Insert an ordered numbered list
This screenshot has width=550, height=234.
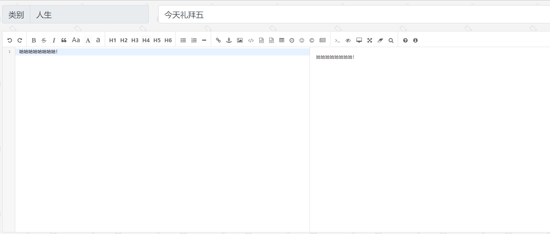(x=194, y=40)
